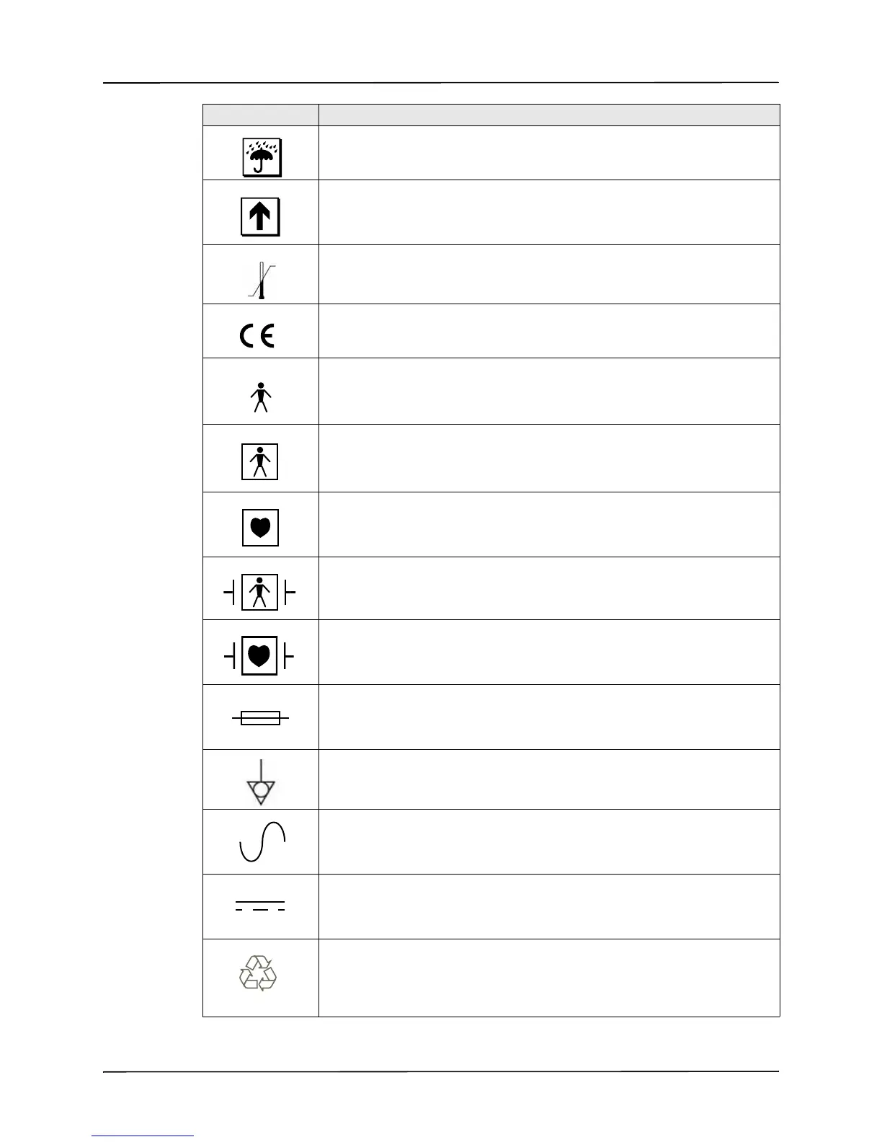882x1142 pixels.
Task: Select the recycling arrows symbol
Action: [258, 973]
